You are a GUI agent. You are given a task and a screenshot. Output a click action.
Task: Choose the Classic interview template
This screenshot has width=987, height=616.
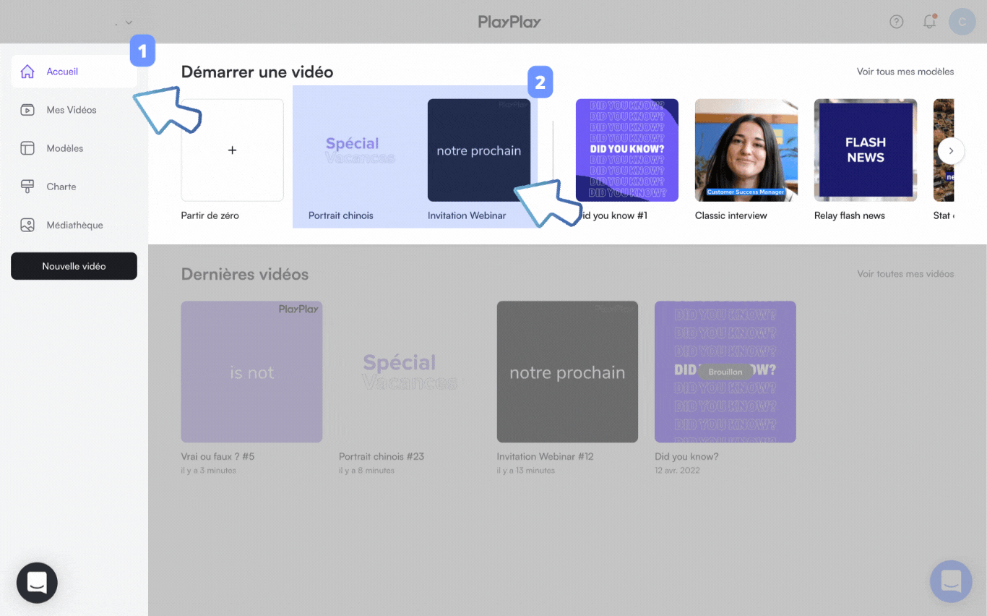pyautogui.click(x=746, y=150)
